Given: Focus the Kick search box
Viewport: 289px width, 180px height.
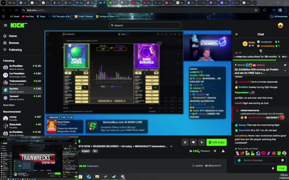Looking at the screenshot, I should point(145,25).
